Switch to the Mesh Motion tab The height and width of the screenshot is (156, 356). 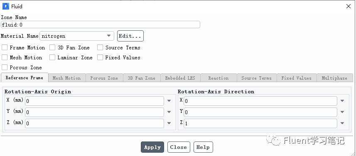click(67, 78)
